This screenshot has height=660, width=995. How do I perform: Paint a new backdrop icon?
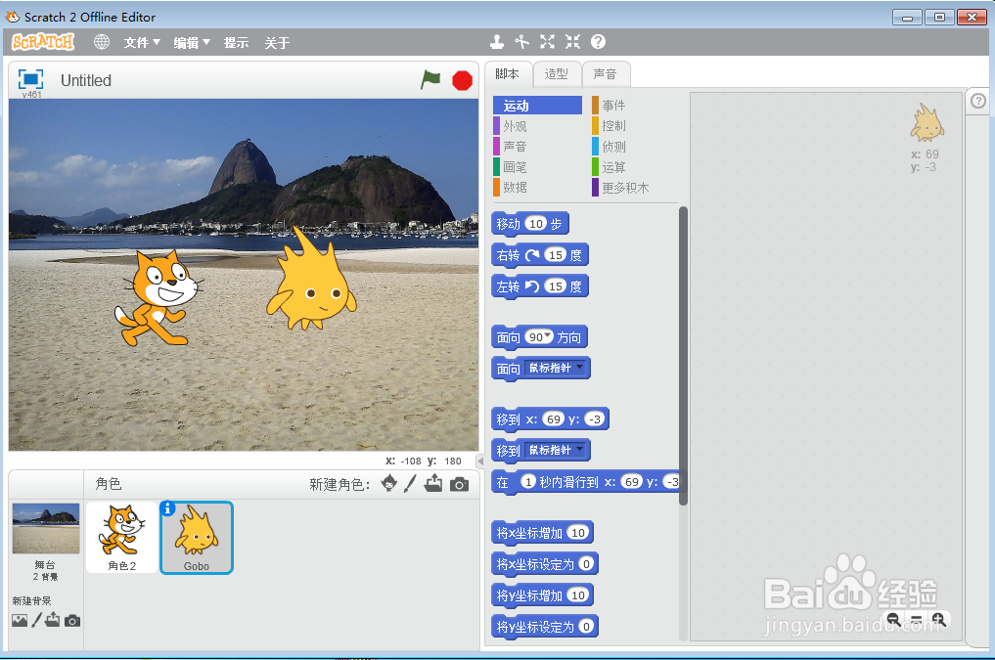coord(37,620)
